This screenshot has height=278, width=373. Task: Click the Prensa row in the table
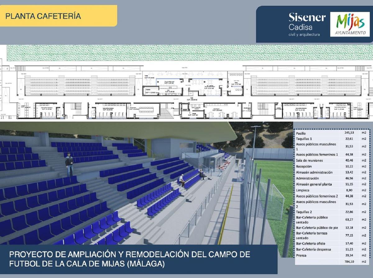pos(330,256)
